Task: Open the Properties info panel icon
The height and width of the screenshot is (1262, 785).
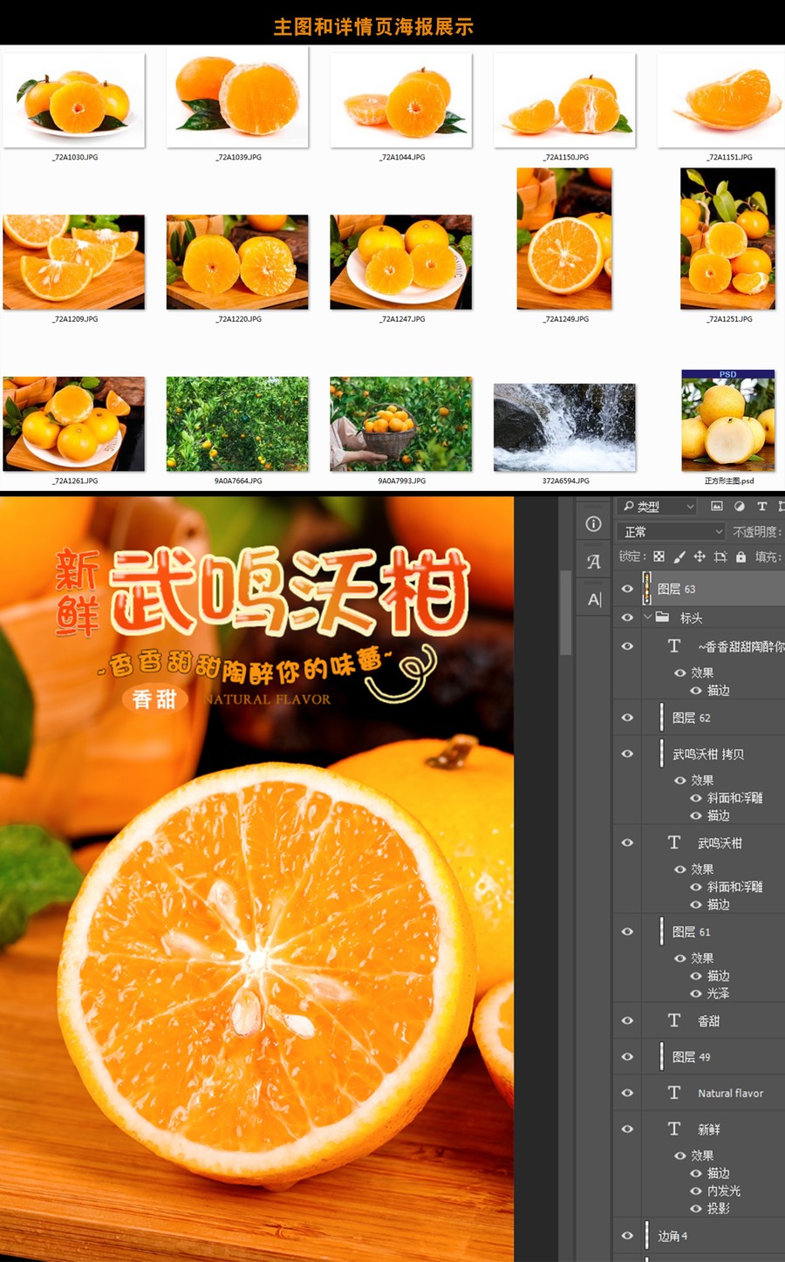Action: click(x=594, y=523)
